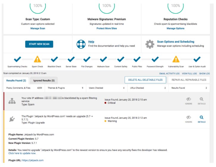Open the Show Log link
This screenshot has height=167, width=216.
click(204, 73)
